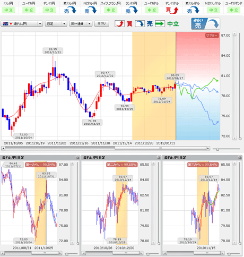
Task: Toggle the green 中立 neutral arrow icon
Action: [x=160, y=23]
